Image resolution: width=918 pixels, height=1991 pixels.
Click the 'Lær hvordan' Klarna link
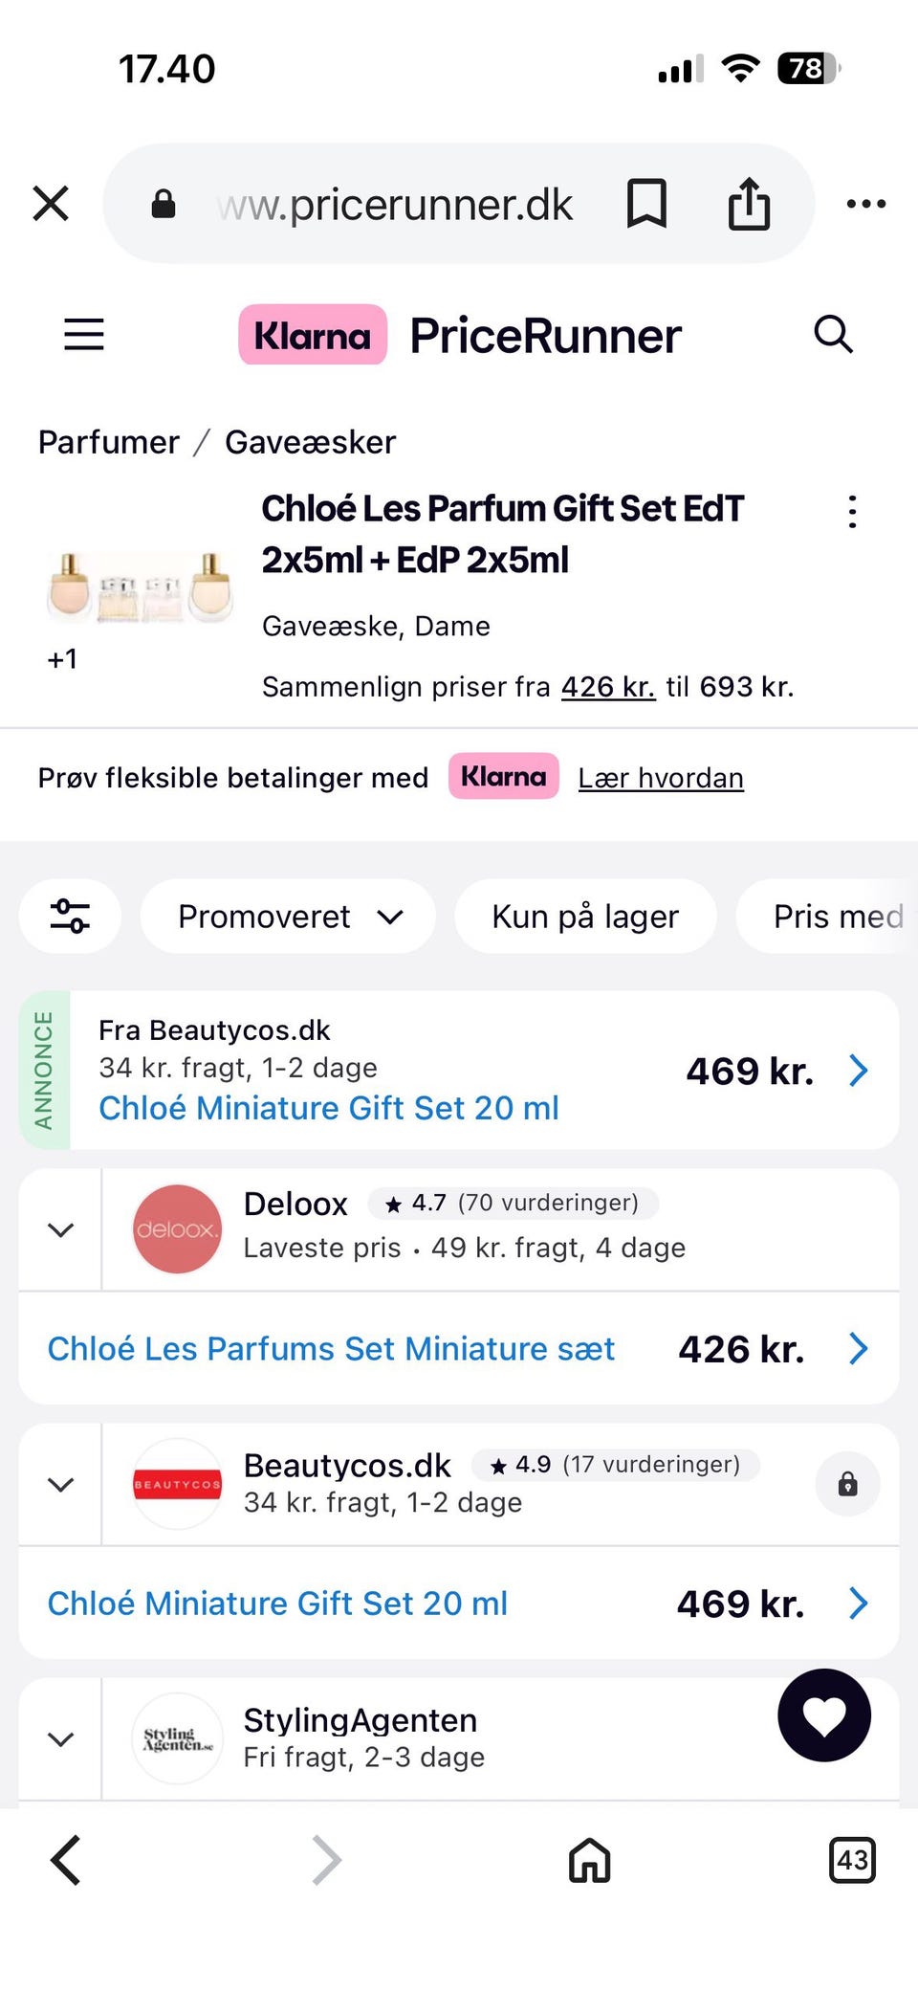tap(661, 778)
